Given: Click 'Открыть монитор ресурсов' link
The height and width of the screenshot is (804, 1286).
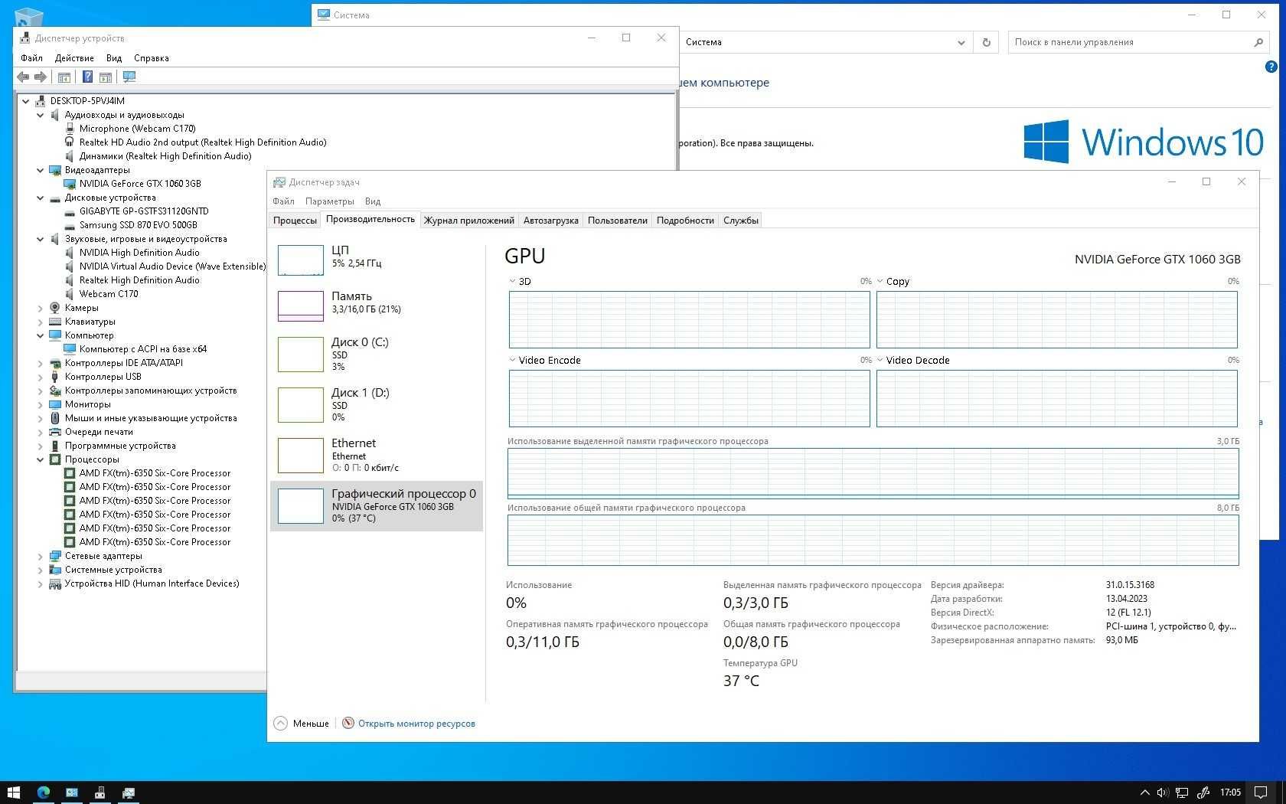Looking at the screenshot, I should [416, 724].
